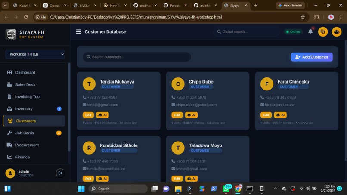Go to Dashboard in sidebar

click(x=34, y=73)
